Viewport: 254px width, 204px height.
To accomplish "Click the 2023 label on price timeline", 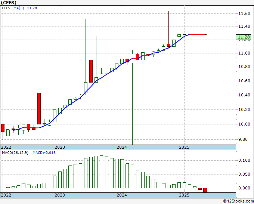I will [60, 147].
